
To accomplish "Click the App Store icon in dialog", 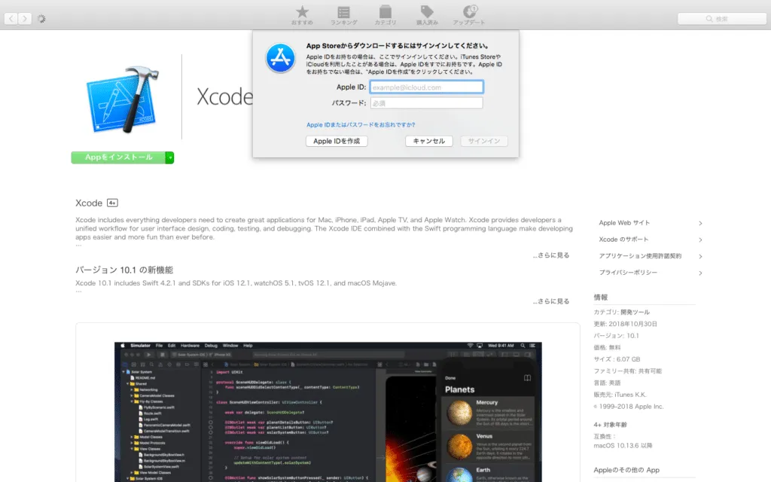I will pyautogui.click(x=281, y=58).
